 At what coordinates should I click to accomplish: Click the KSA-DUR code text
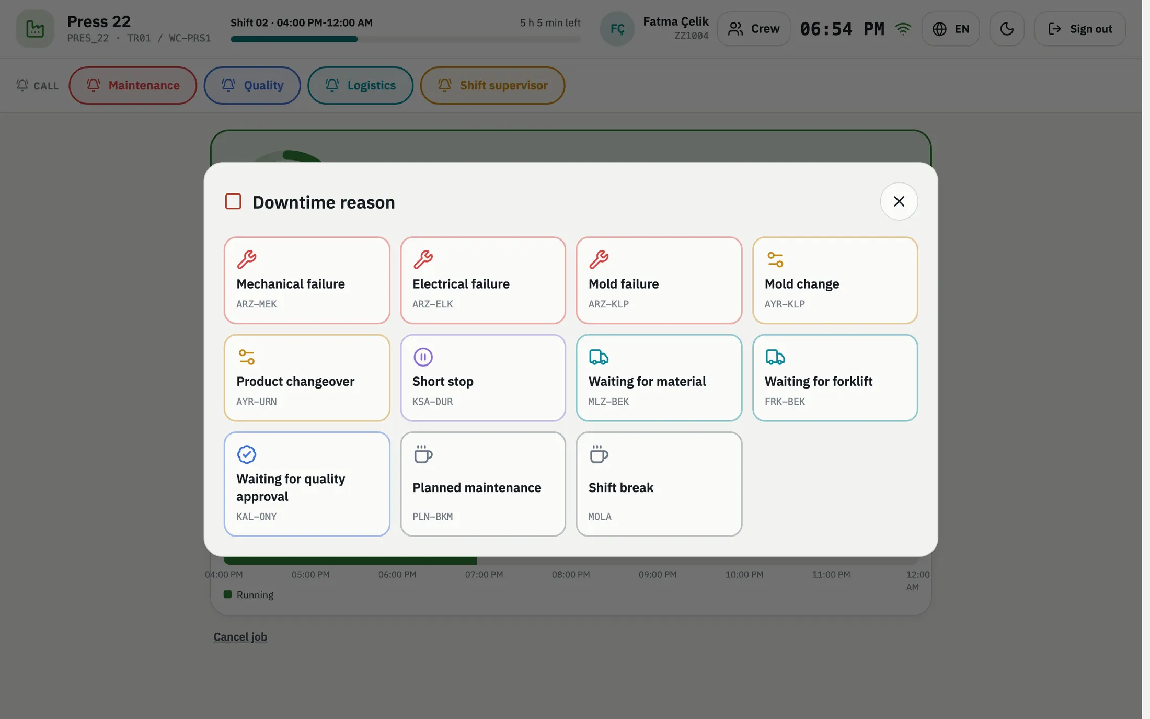(x=432, y=402)
